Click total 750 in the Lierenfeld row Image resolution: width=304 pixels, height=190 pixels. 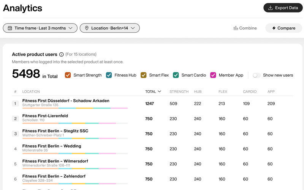[x=149, y=119]
